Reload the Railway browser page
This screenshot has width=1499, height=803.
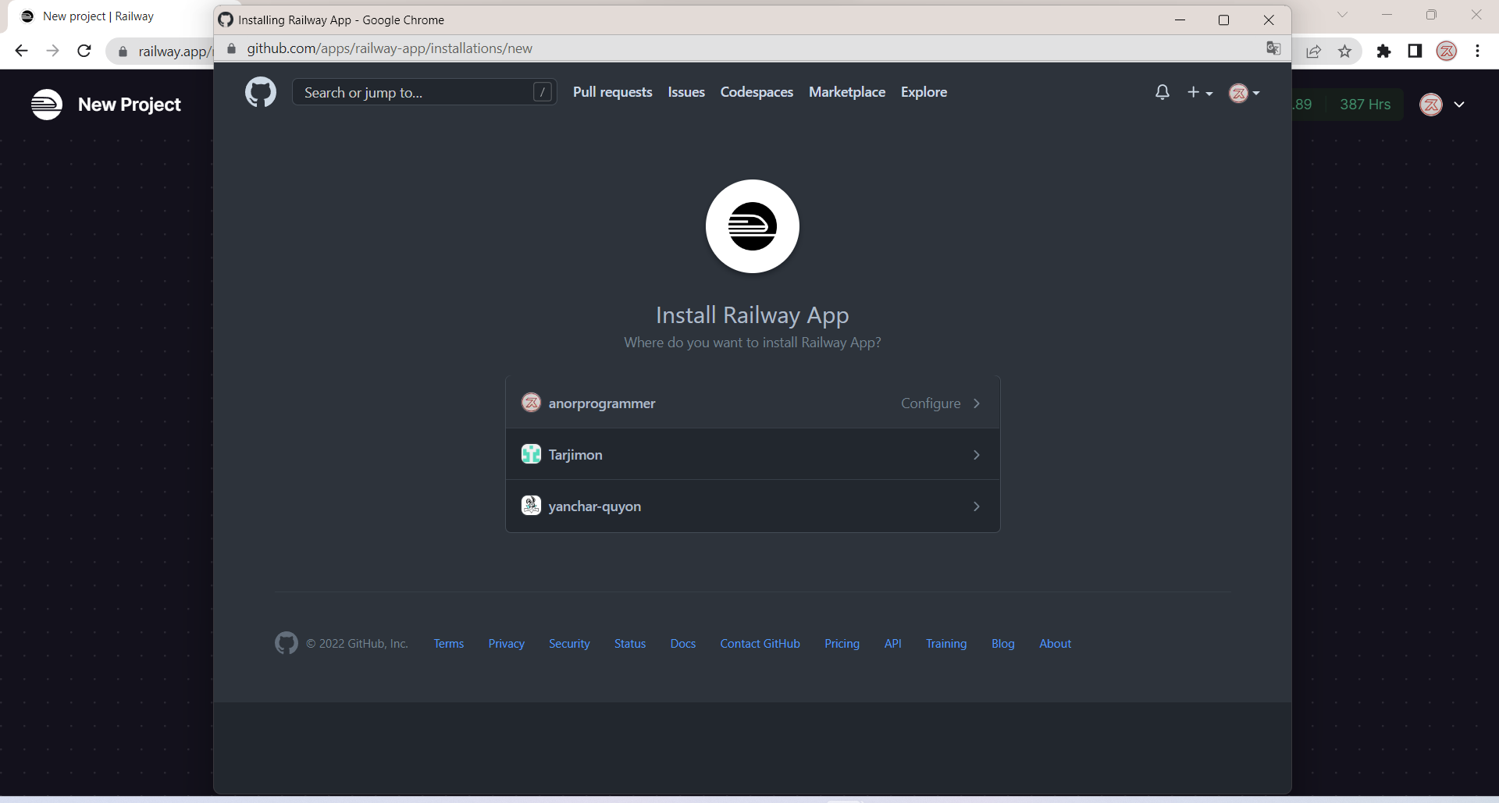(84, 51)
